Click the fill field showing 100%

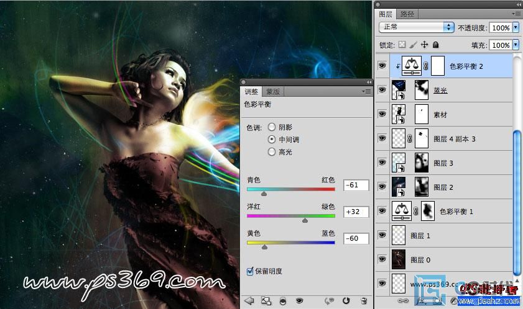click(501, 45)
